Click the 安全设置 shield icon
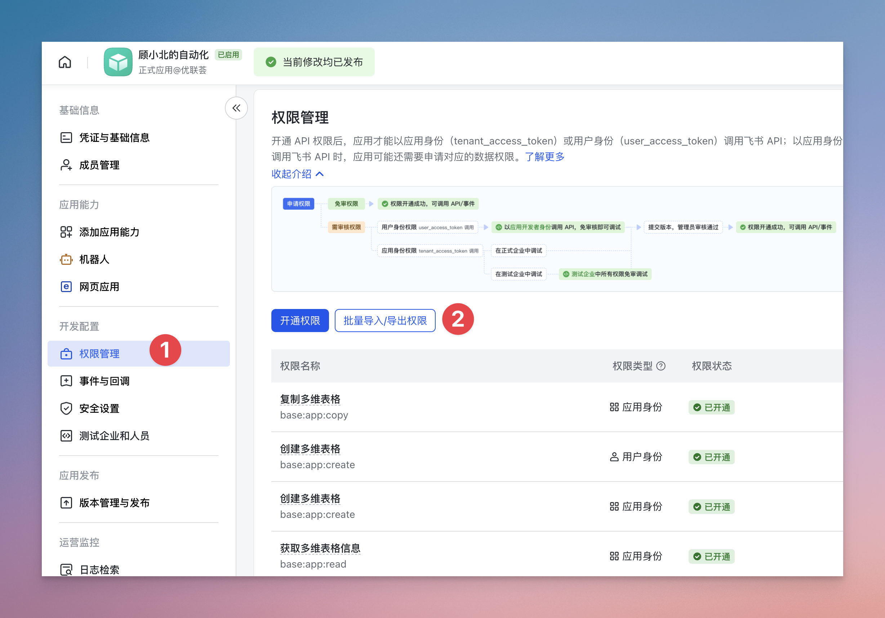Screen dimensions: 885x618 tap(66, 408)
